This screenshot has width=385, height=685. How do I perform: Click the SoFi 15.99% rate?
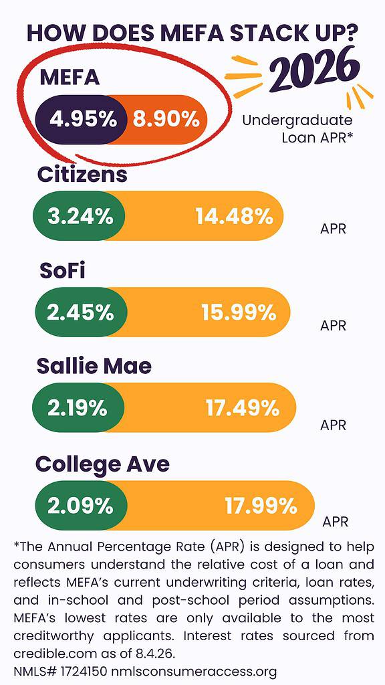pyautogui.click(x=239, y=312)
